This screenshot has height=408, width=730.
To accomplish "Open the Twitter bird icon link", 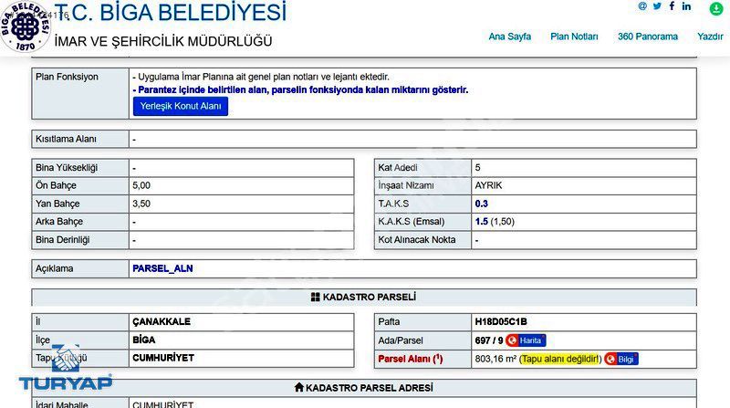I will click(657, 6).
